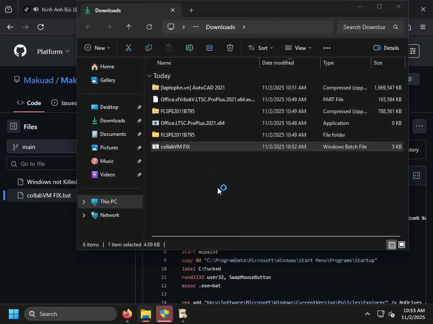Select the collabVM FIX batch file
433x324 pixels.
277,146
